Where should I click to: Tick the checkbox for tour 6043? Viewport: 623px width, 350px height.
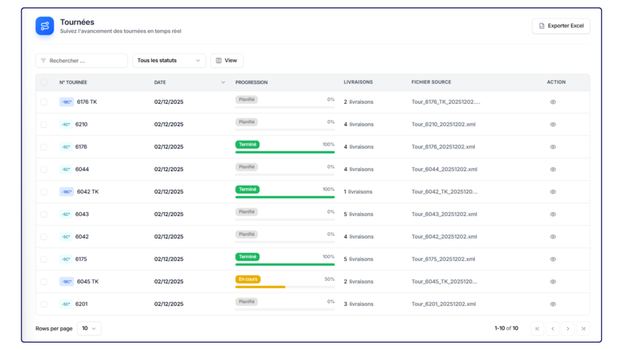pos(43,214)
